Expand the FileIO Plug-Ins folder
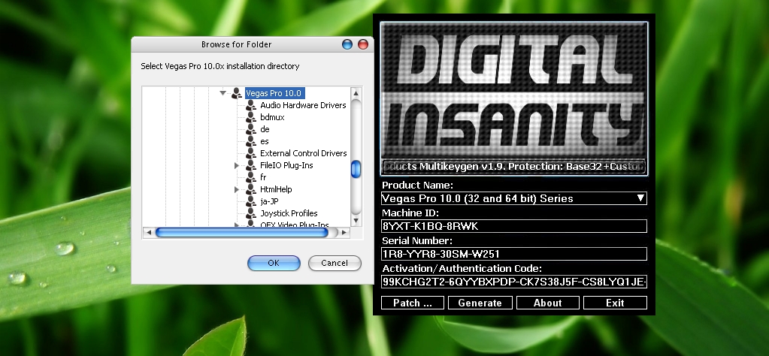This screenshot has width=769, height=356. (237, 165)
